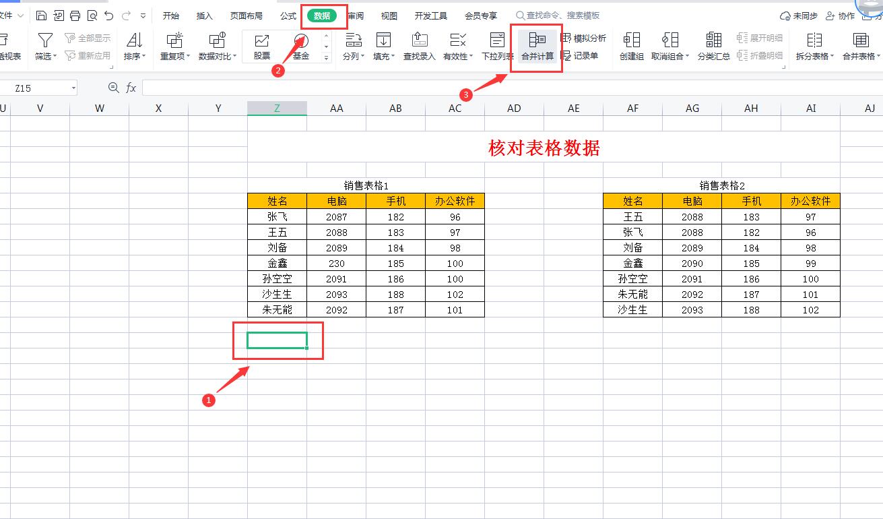
Task: Open the 文件 file menu
Action: point(11,16)
